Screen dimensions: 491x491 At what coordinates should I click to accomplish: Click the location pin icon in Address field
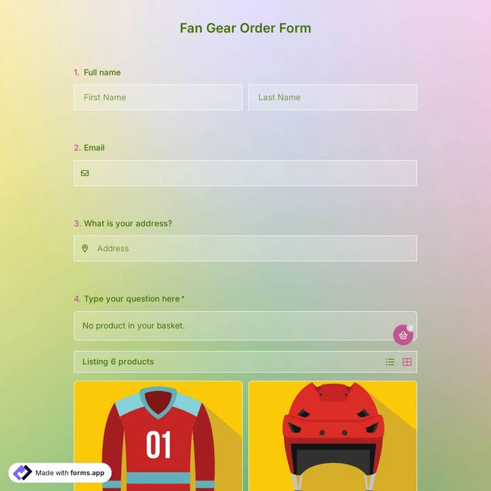85,248
